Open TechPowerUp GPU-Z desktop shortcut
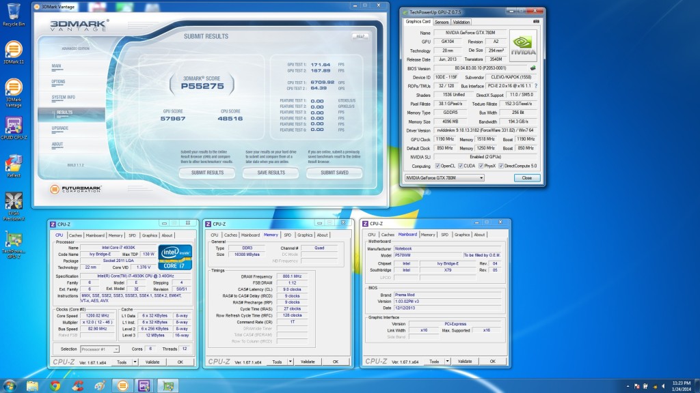 point(14,245)
